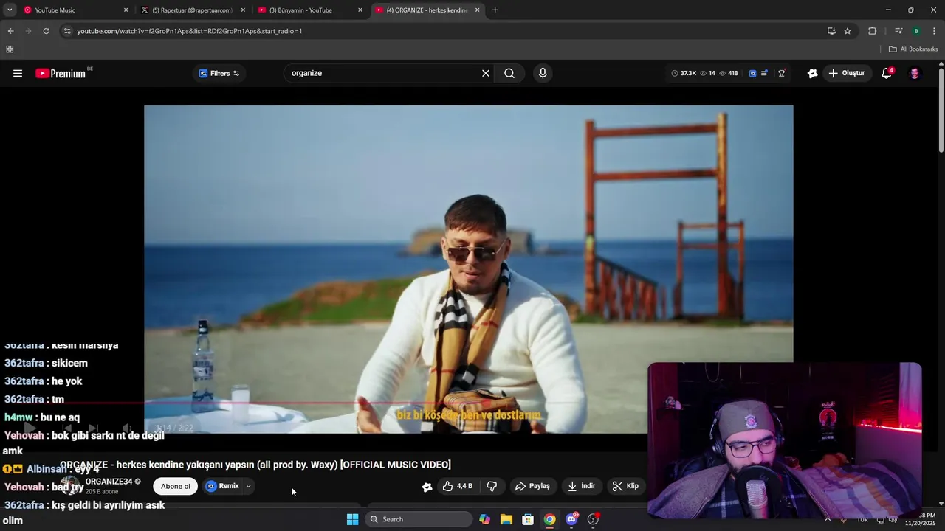The height and width of the screenshot is (531, 945).
Task: Close the Bünyamin - YouTube tab
Action: pyautogui.click(x=360, y=10)
